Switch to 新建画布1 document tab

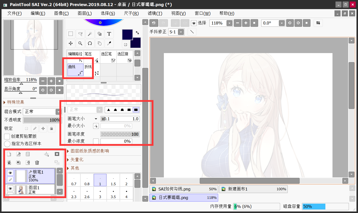point(253,189)
